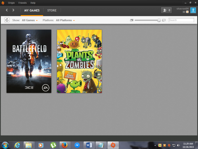Image resolution: width=198 pixels, height=149 pixels.
Task: Open uTorrent from the taskbar
Action: click(x=53, y=145)
